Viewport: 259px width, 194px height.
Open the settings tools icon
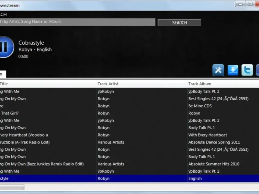click(x=218, y=70)
